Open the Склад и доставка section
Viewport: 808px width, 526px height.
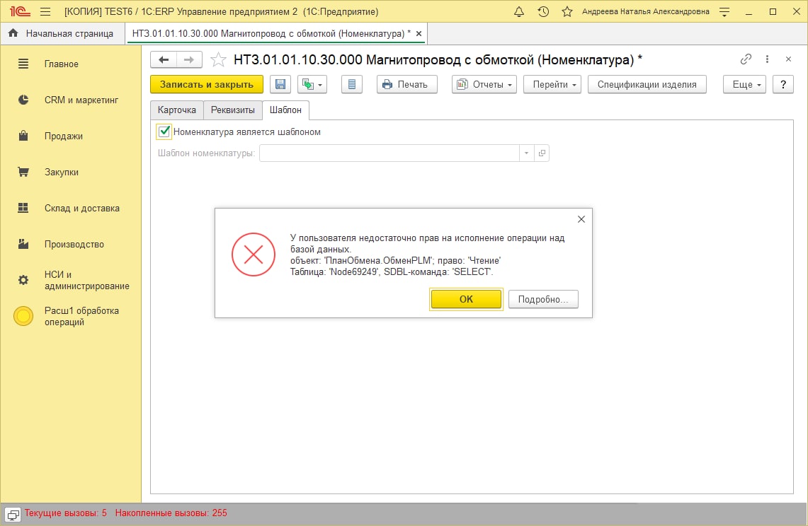pos(82,208)
